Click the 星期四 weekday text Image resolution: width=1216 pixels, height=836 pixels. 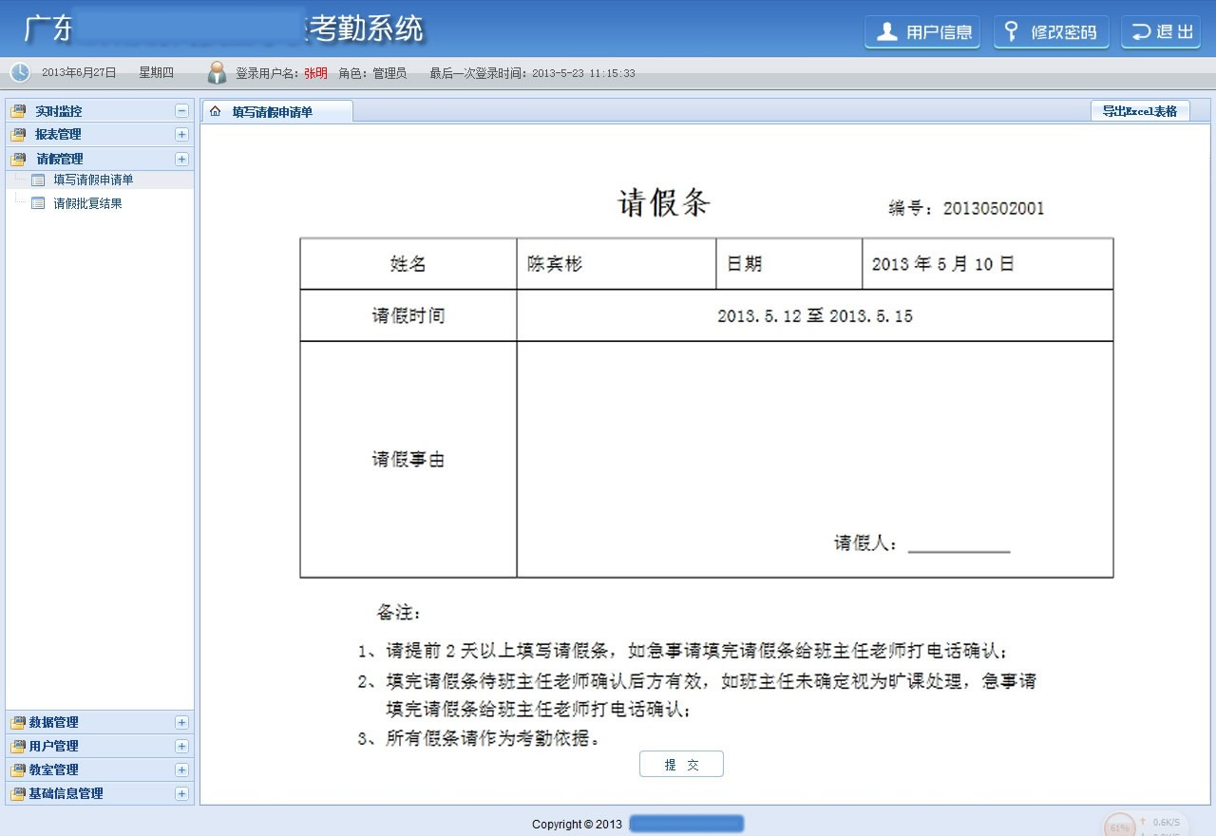click(x=156, y=73)
